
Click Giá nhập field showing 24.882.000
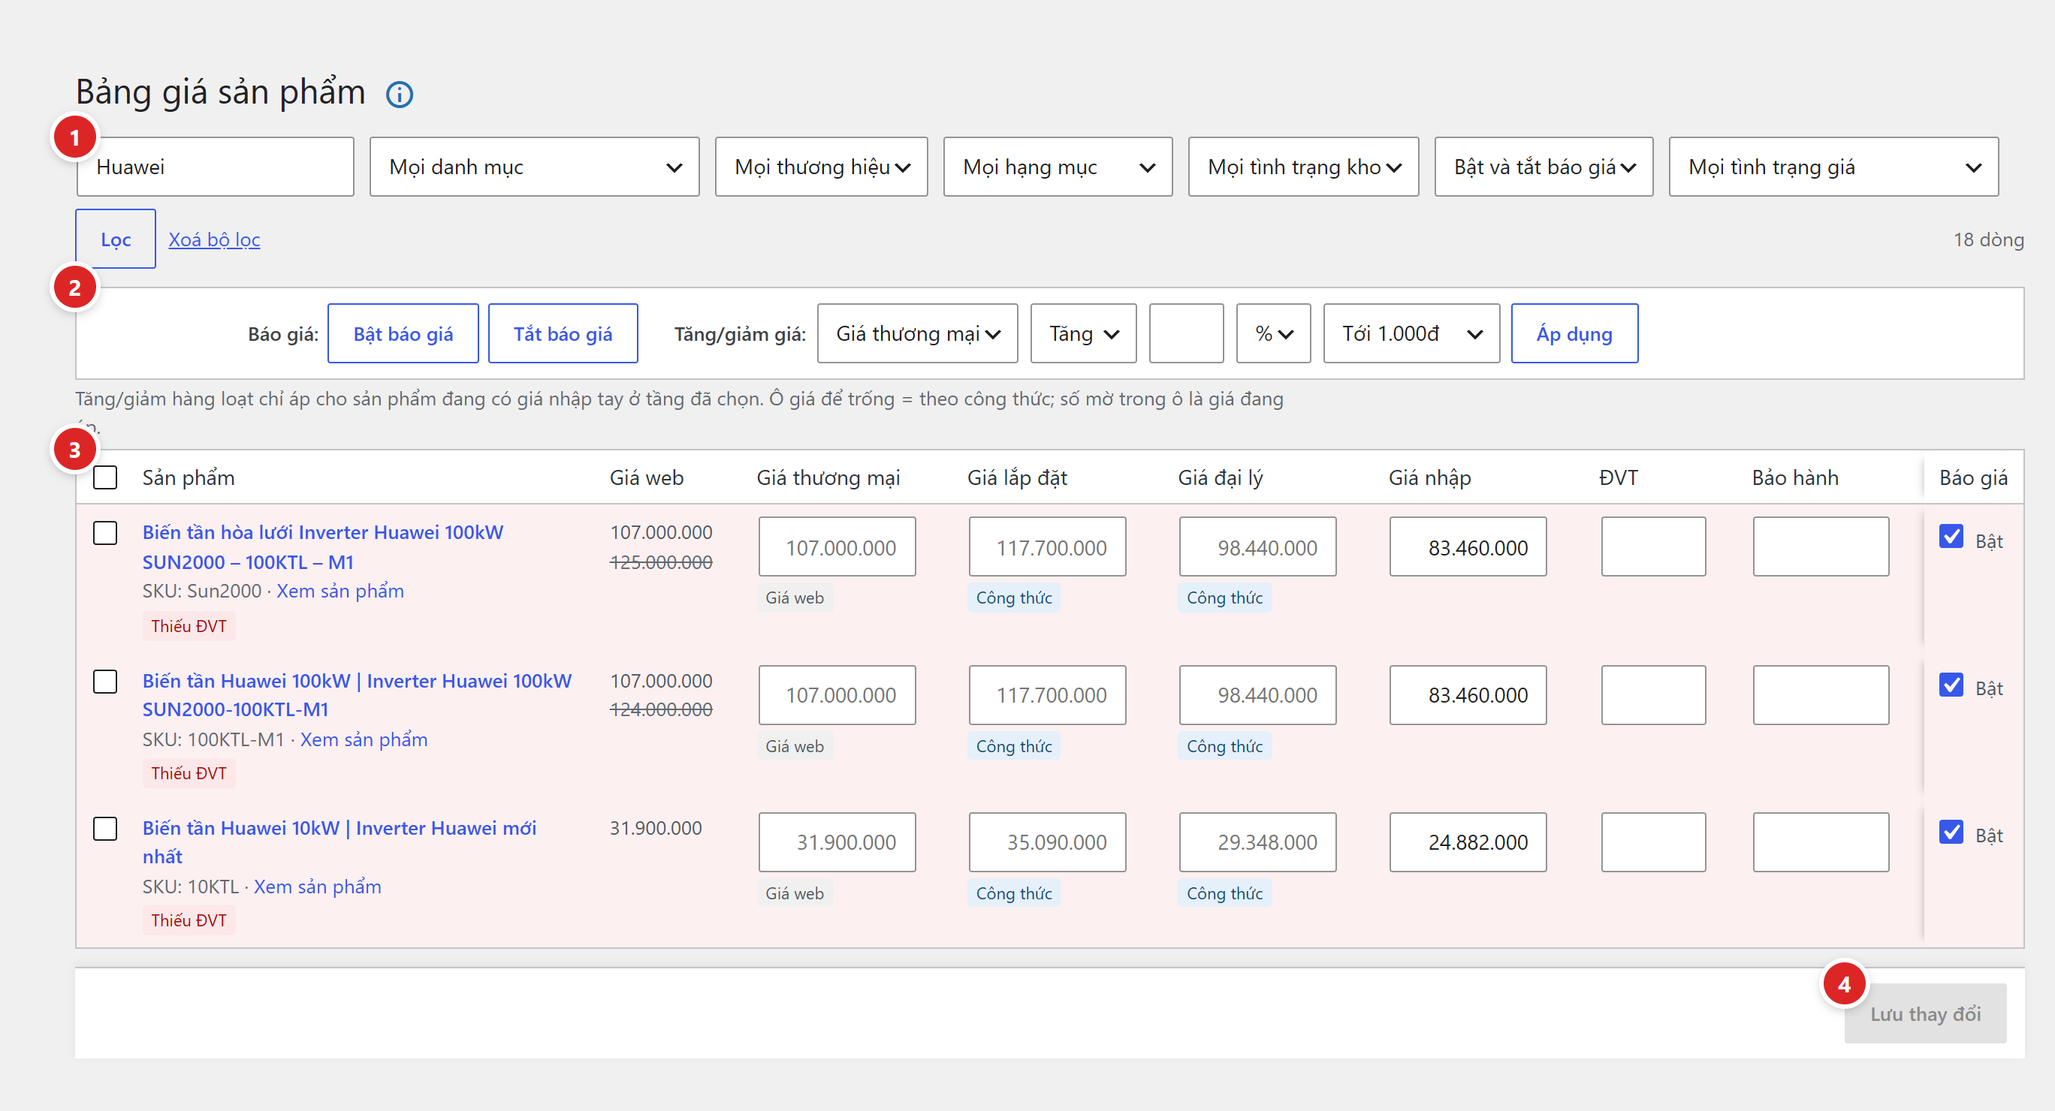click(x=1467, y=842)
